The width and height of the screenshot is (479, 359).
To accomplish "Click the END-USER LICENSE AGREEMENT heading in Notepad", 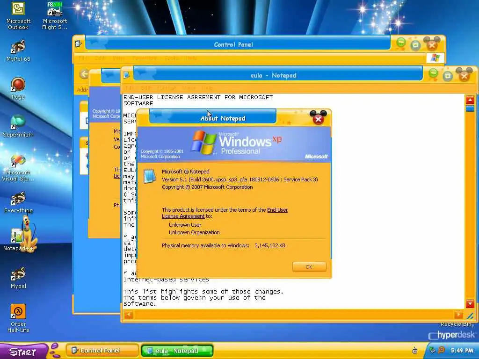I will pos(198,100).
